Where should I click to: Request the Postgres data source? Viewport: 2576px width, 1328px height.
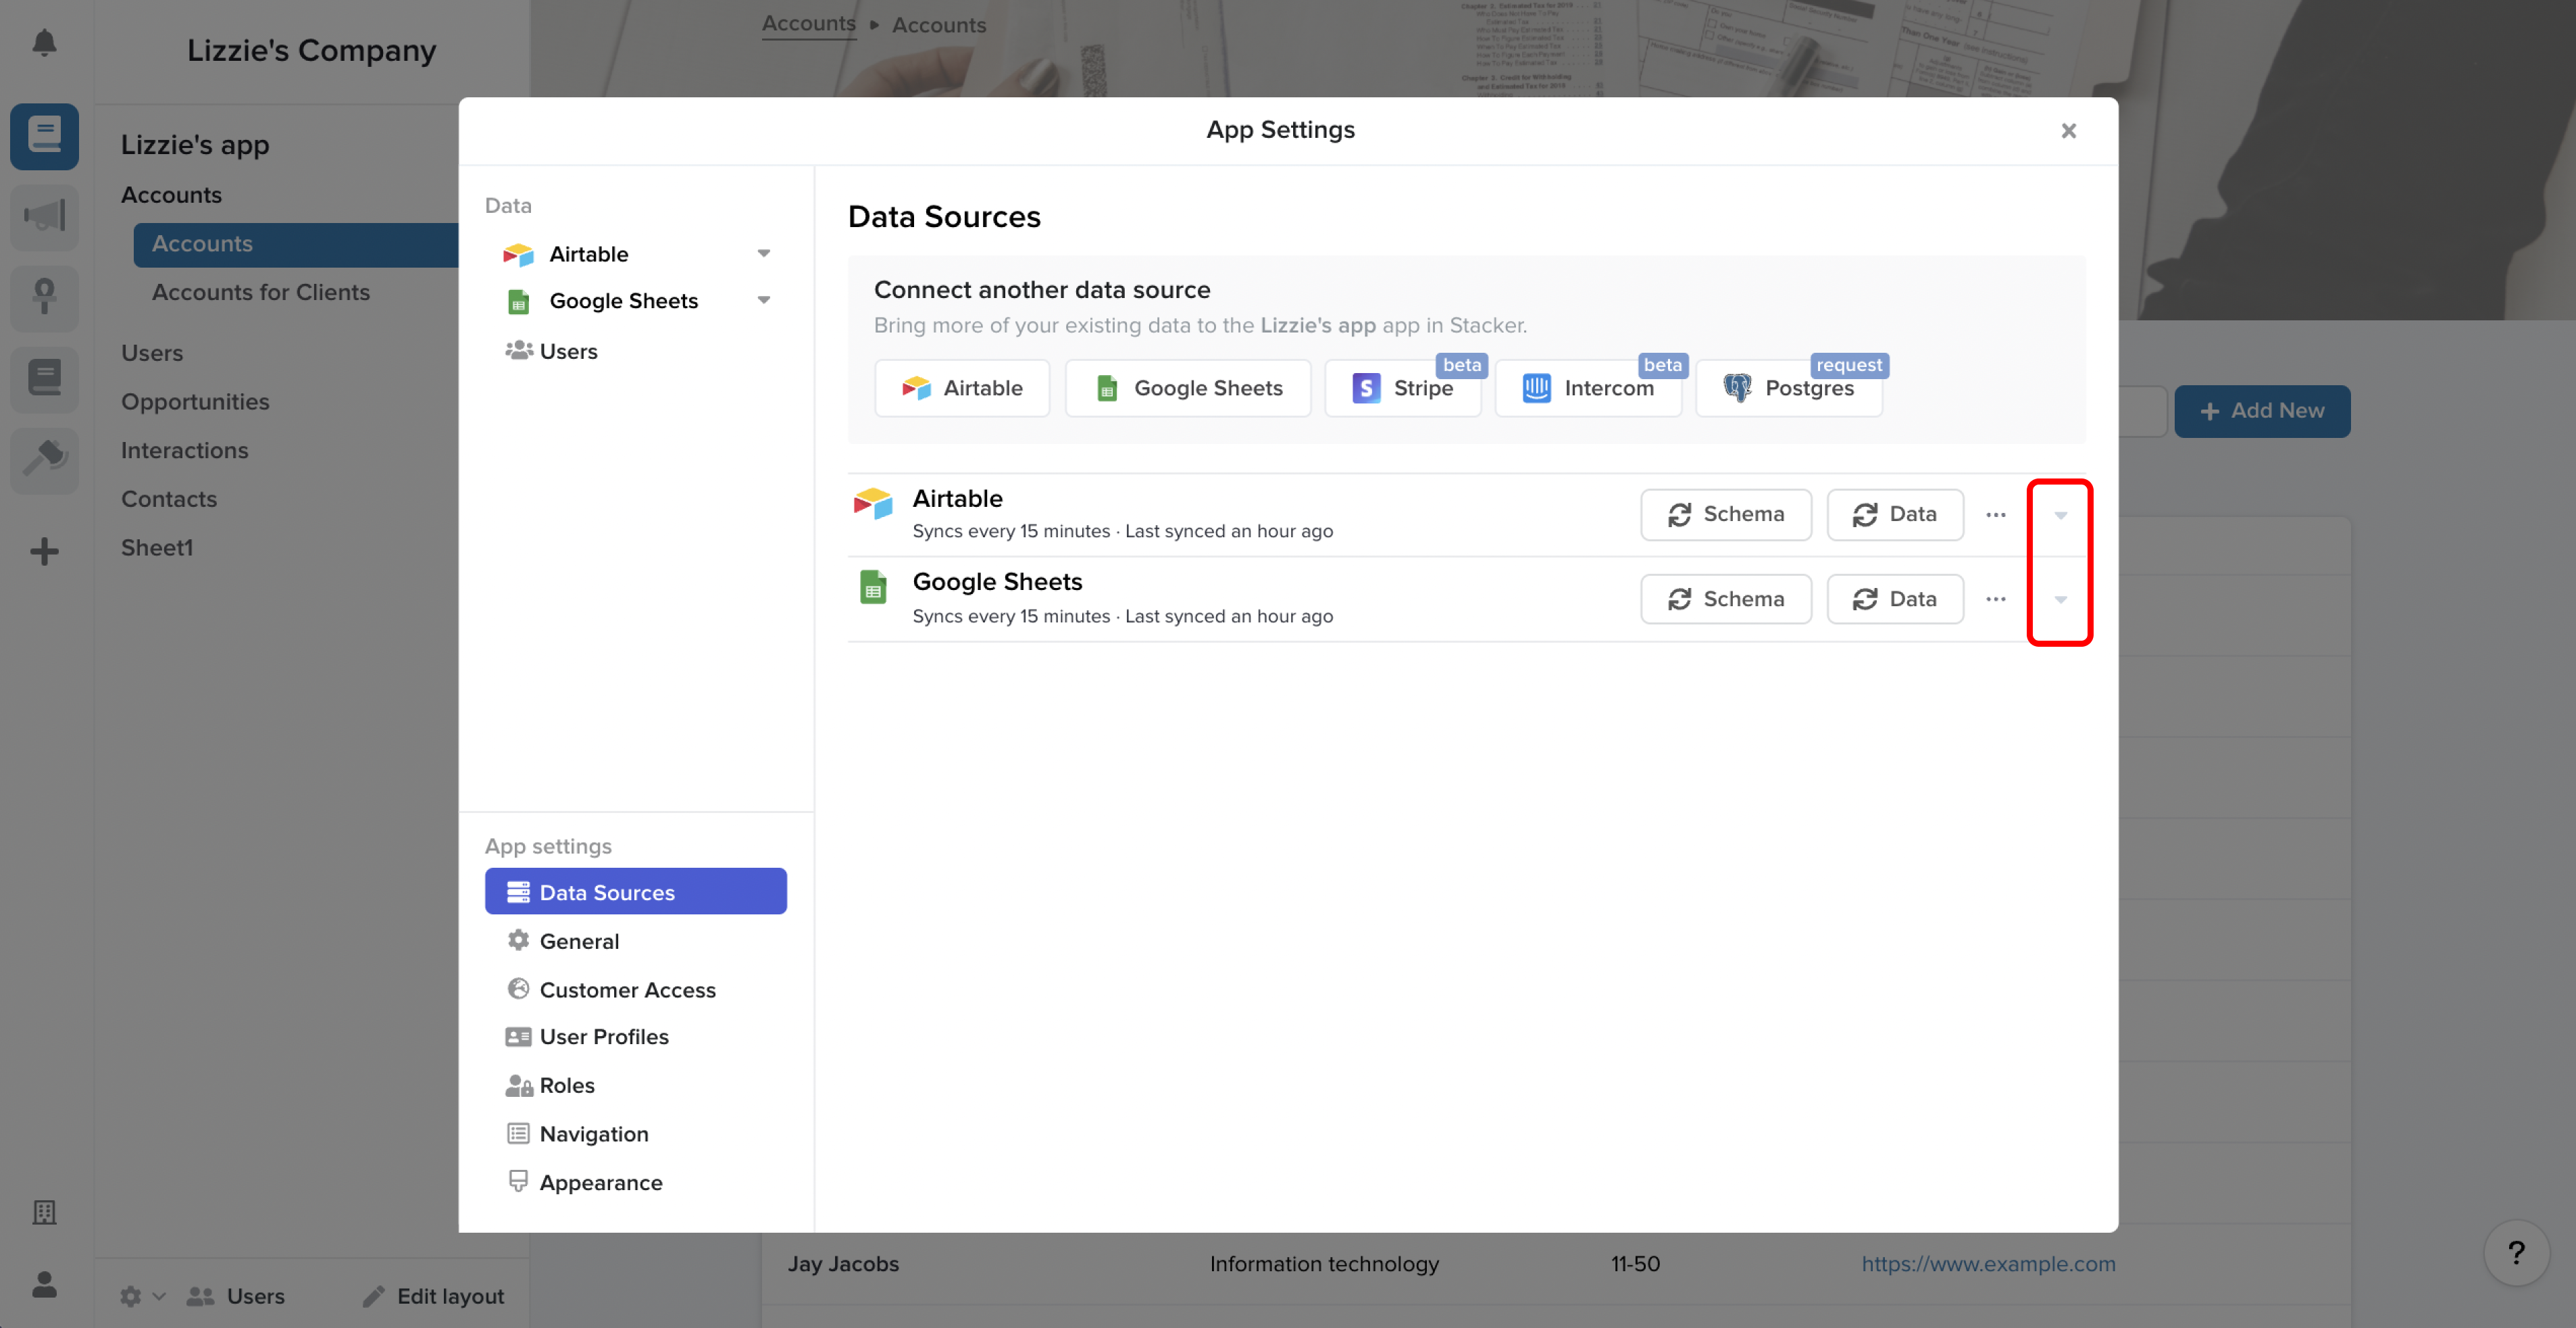[x=1789, y=388]
